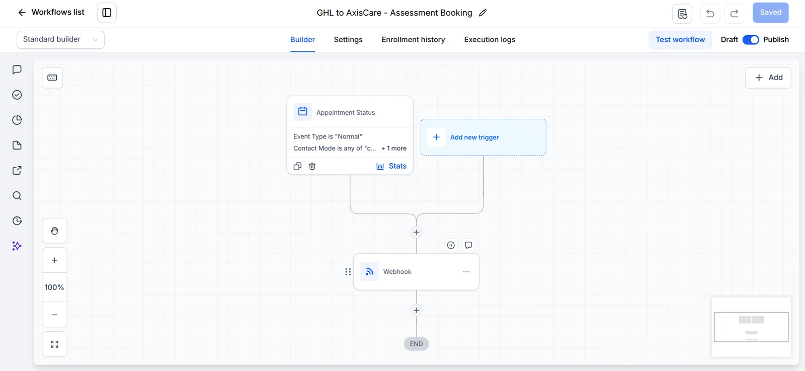Undo the last change
The width and height of the screenshot is (805, 371).
click(x=710, y=14)
